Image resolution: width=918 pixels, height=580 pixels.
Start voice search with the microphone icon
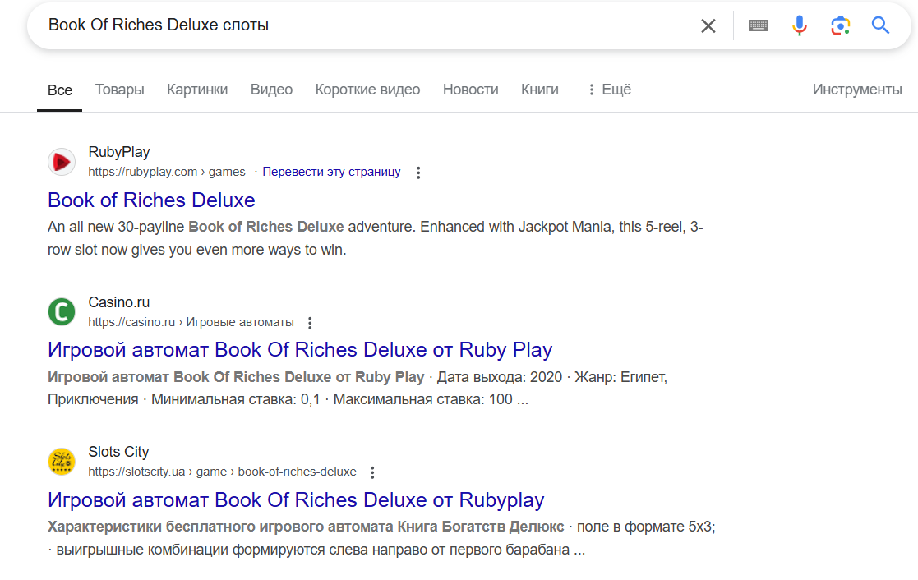coord(799,25)
